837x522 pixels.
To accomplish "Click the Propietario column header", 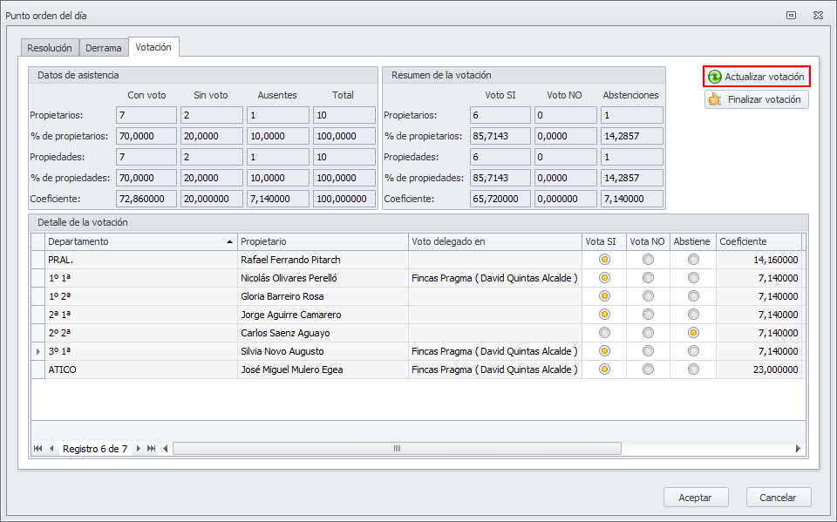I will [x=323, y=241].
